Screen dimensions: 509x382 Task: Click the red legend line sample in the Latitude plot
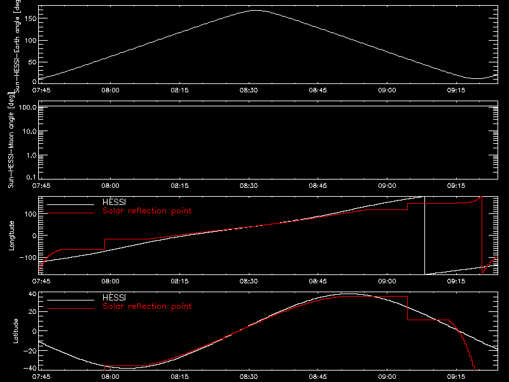71,308
